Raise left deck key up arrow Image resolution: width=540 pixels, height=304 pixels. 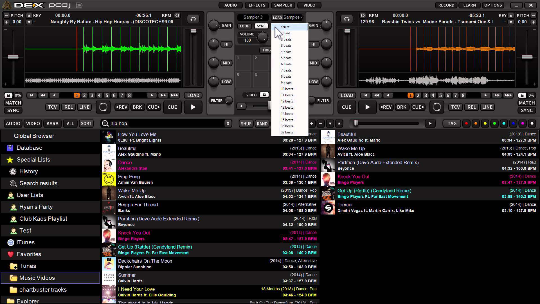[x=29, y=15]
